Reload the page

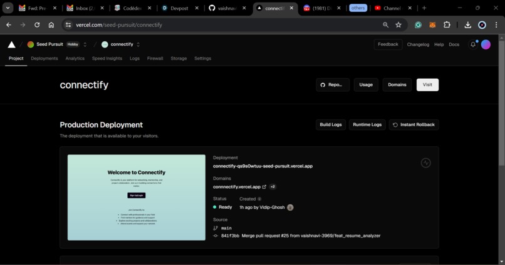(x=37, y=25)
